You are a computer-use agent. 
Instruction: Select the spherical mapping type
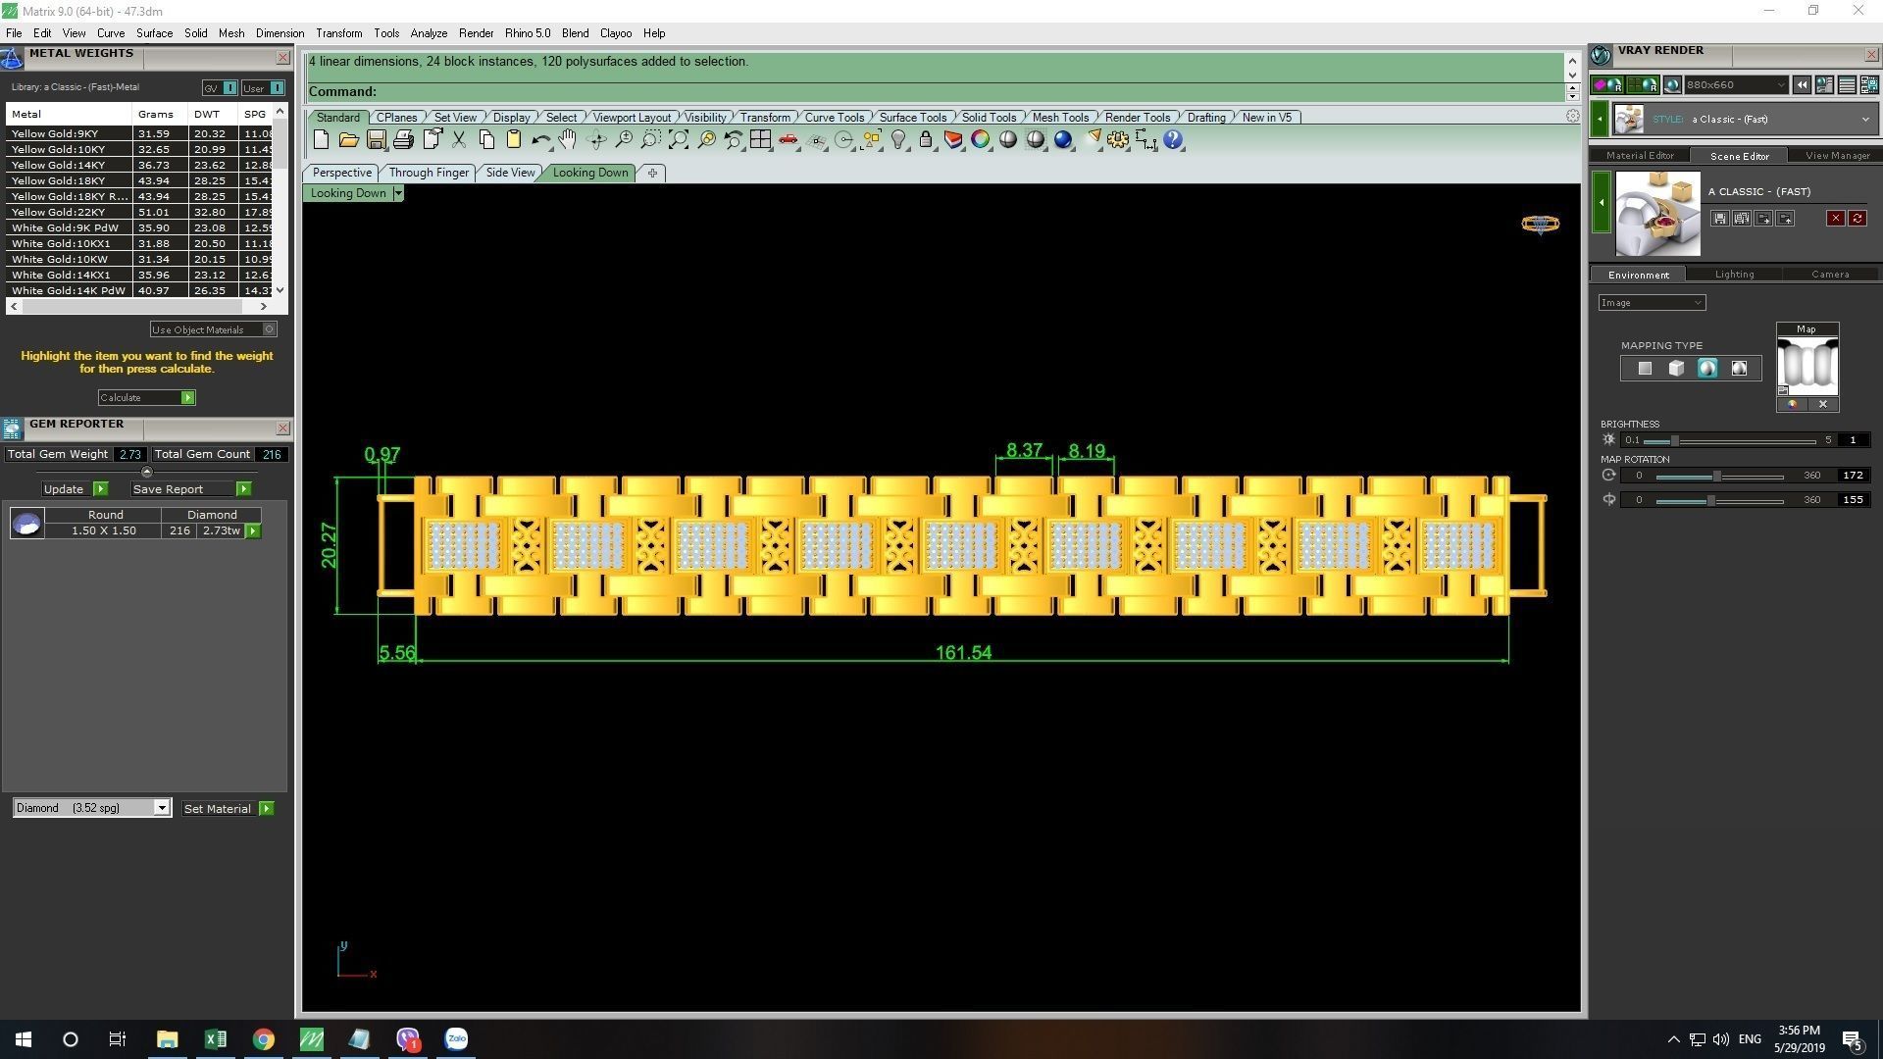1707,369
